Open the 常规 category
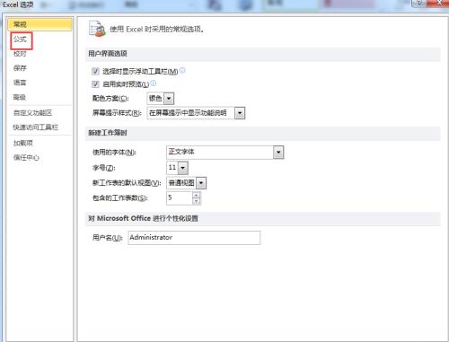 (x=40, y=24)
